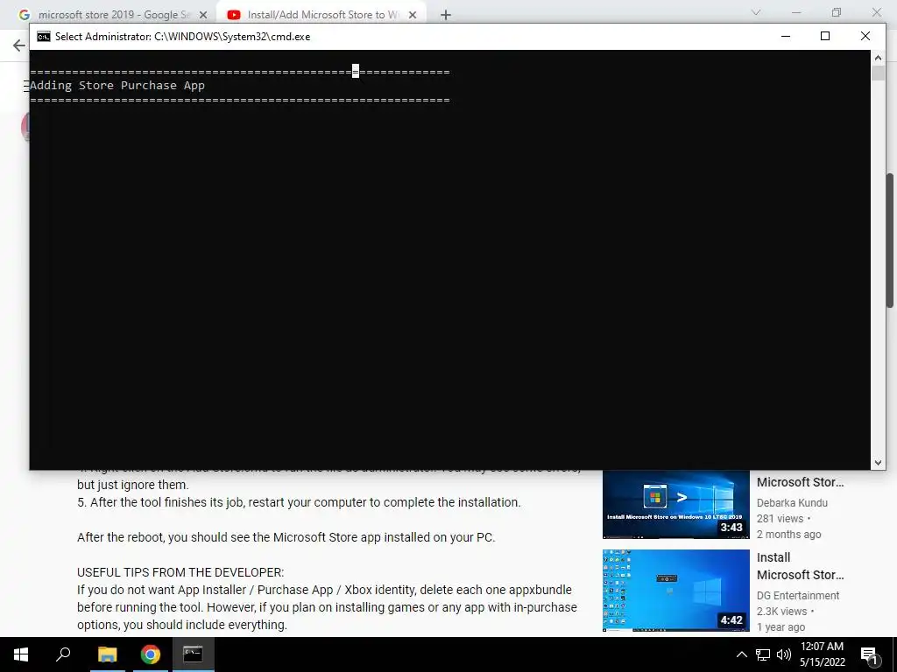Open taskbar Search
This screenshot has height=672, width=897.
pyautogui.click(x=63, y=654)
